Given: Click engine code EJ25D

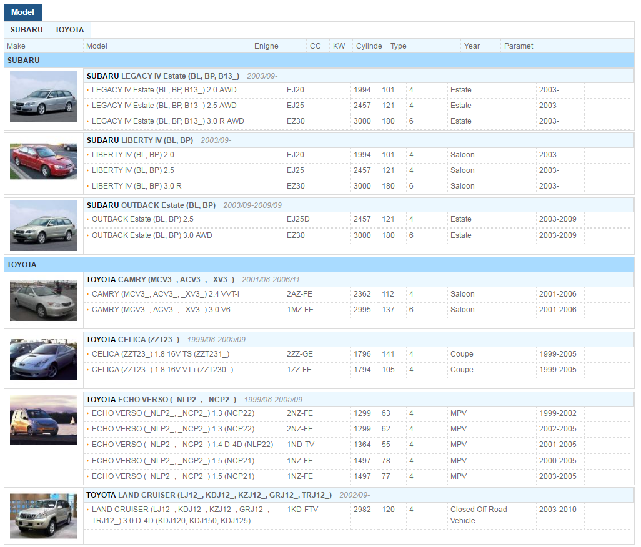Looking at the screenshot, I should point(299,219).
